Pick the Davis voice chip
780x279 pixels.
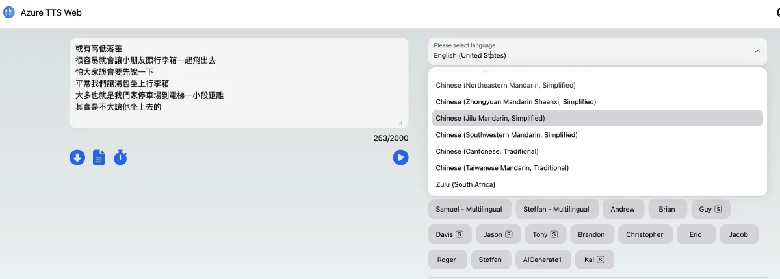point(450,234)
